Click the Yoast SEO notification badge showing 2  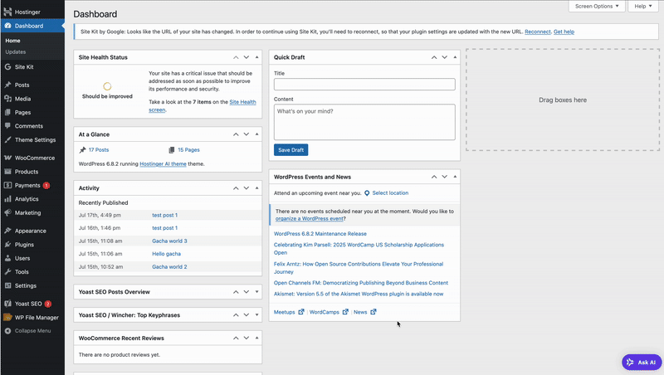coord(48,304)
